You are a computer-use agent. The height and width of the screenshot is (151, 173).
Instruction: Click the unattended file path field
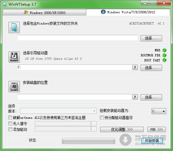63,124
